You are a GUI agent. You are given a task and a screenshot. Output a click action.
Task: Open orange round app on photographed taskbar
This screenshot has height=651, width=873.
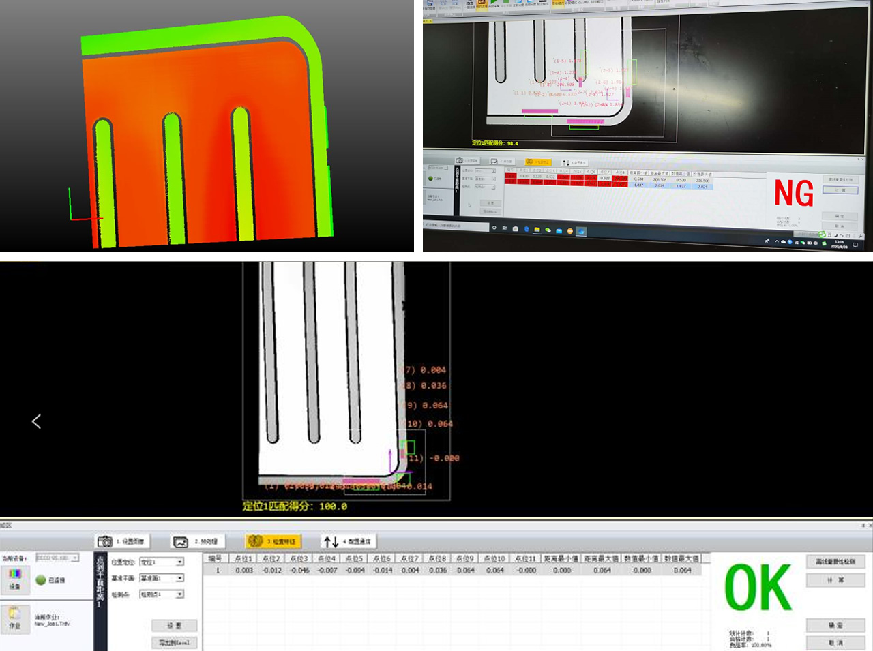pos(569,231)
